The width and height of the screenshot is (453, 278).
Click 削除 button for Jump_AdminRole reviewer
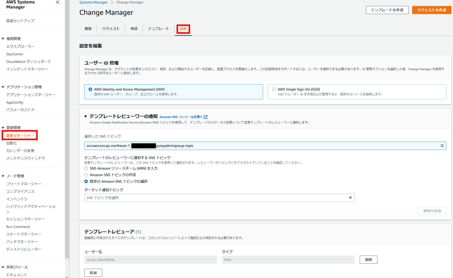[369, 259]
